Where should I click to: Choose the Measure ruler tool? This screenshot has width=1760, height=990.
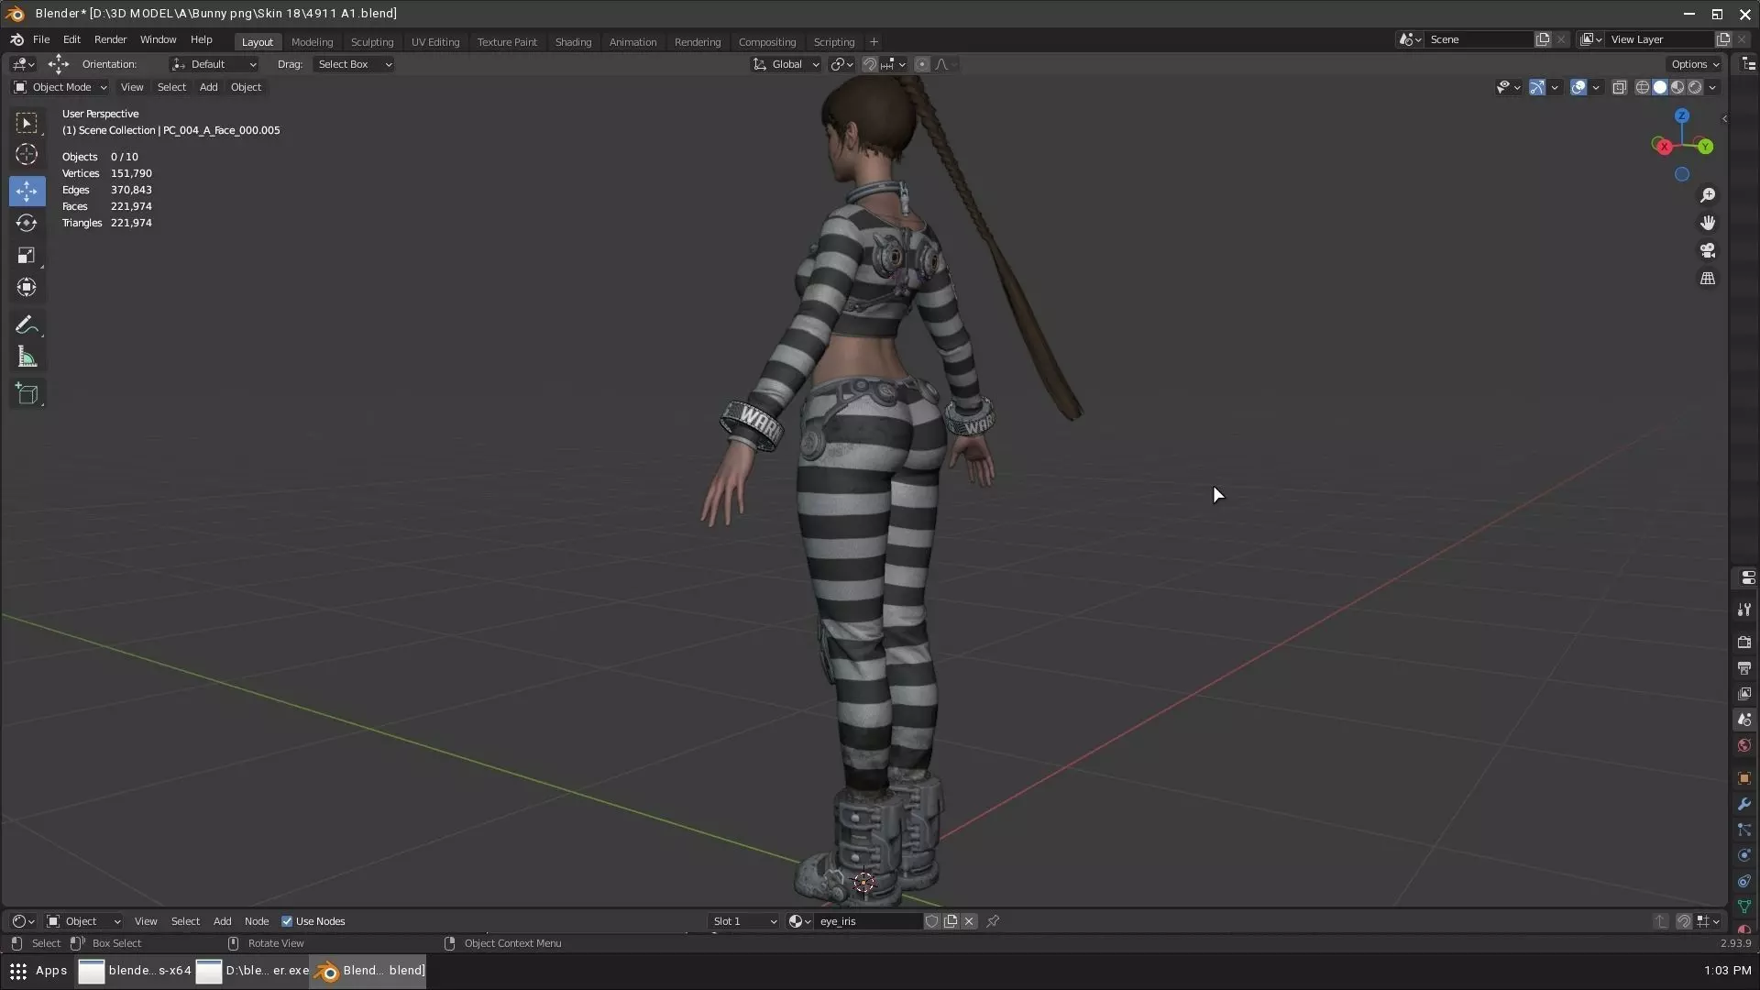pos(27,357)
